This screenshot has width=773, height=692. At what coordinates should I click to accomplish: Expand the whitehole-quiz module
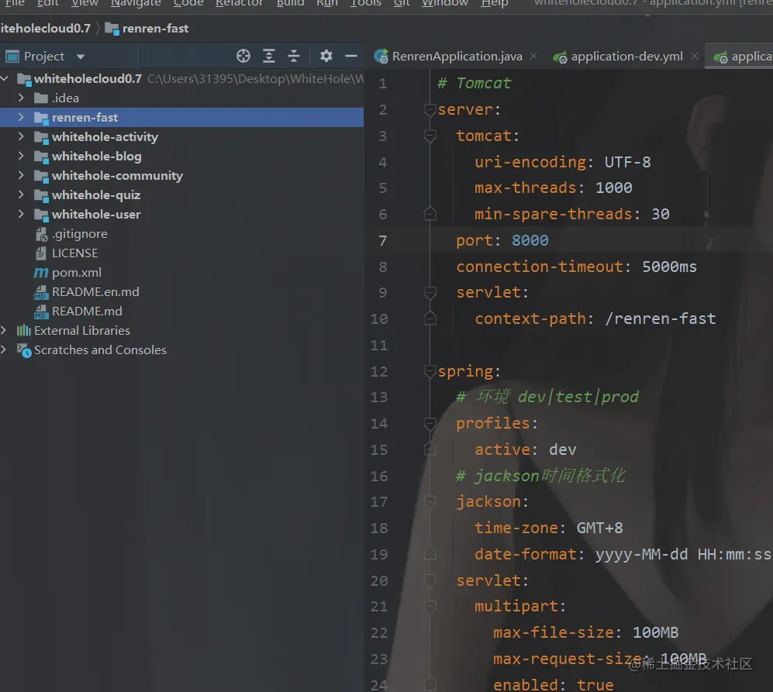21,195
